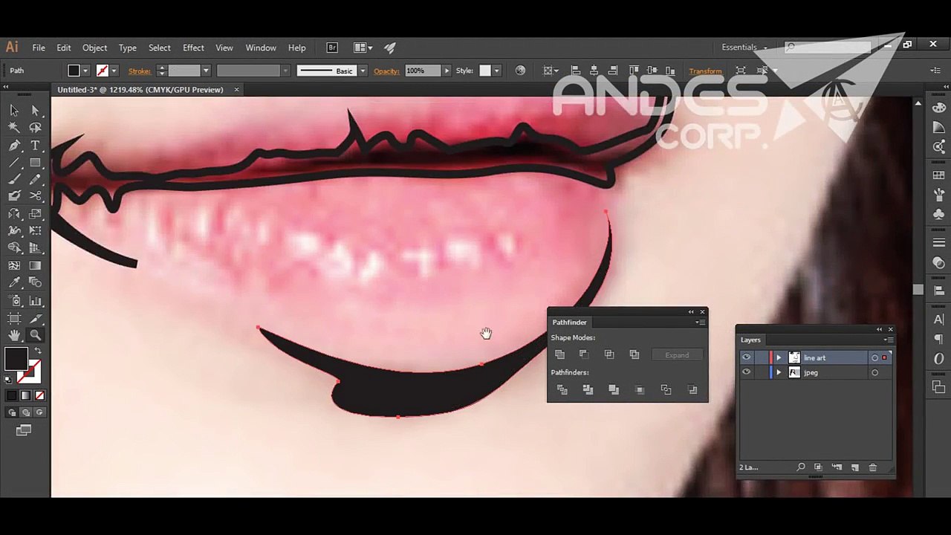Hide the line art layer
951x535 pixels.
tap(746, 357)
